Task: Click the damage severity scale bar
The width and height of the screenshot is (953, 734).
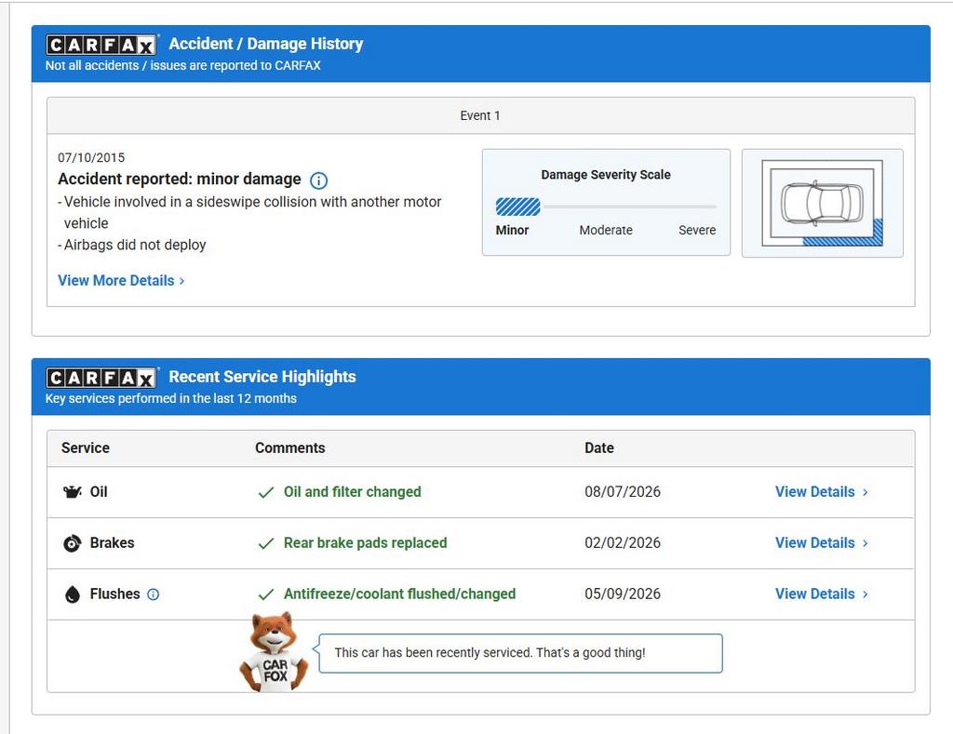Action: (x=606, y=207)
